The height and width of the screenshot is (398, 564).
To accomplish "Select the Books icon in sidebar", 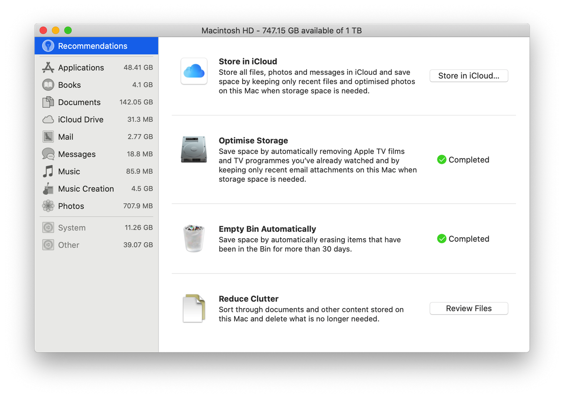I will (48, 85).
